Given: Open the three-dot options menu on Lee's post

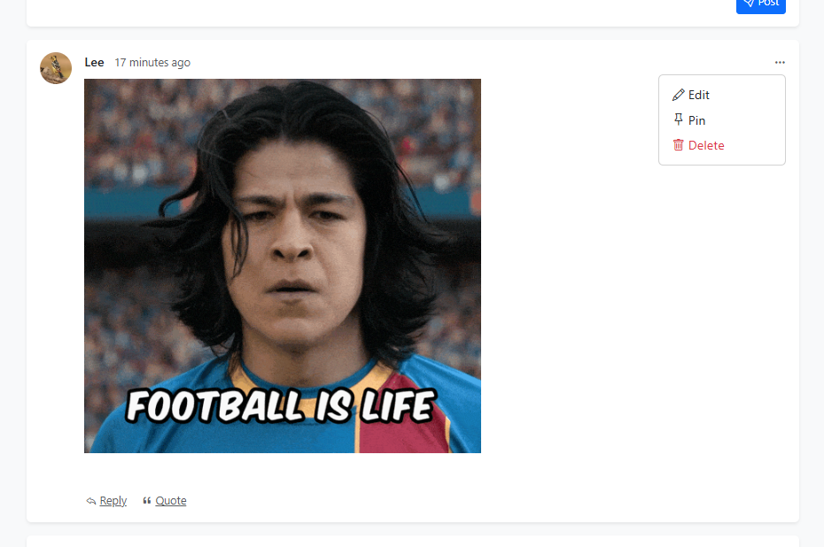Looking at the screenshot, I should pos(780,63).
